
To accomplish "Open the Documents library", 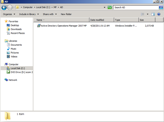I will 16,45.
